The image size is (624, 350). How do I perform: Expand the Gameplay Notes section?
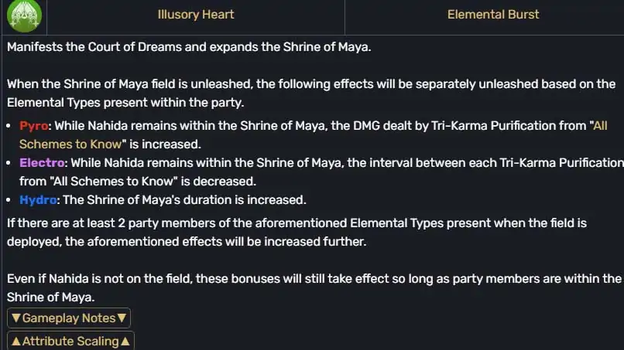69,318
